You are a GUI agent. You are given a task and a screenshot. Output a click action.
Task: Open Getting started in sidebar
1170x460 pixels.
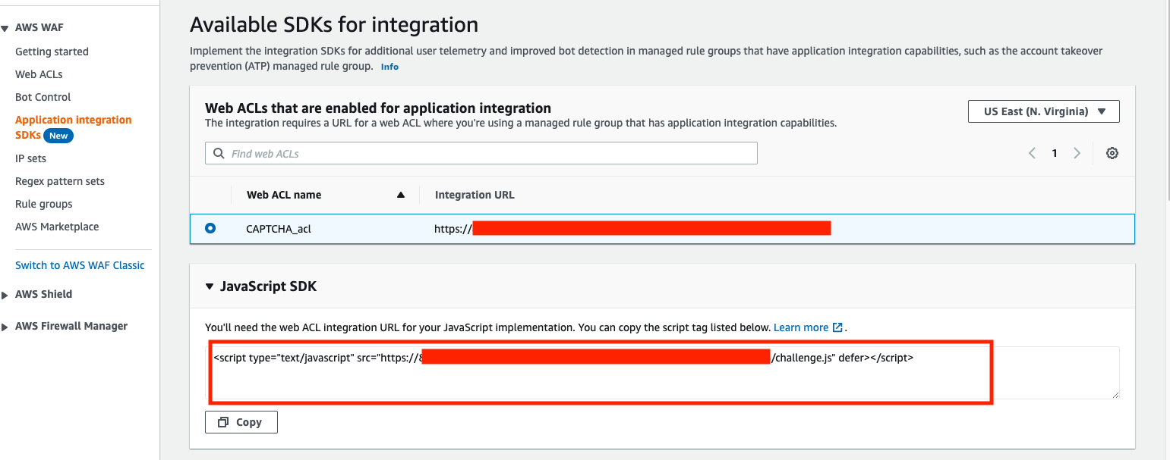click(52, 52)
